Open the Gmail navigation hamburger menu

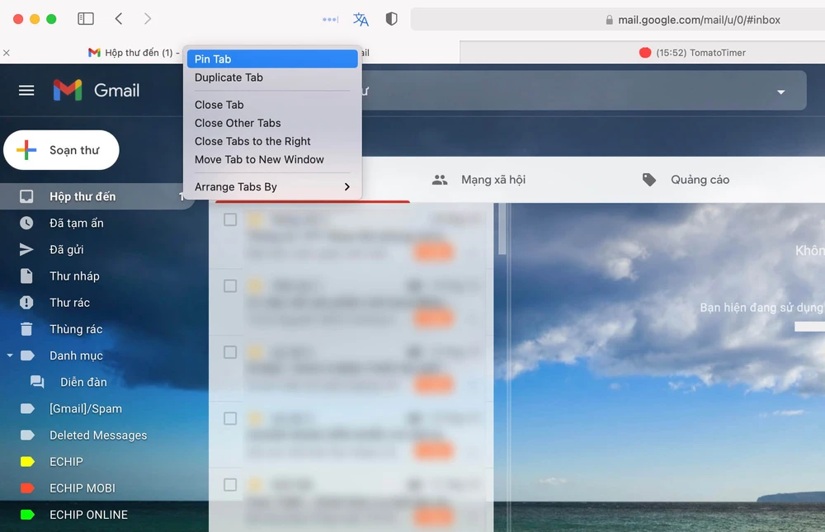[26, 91]
